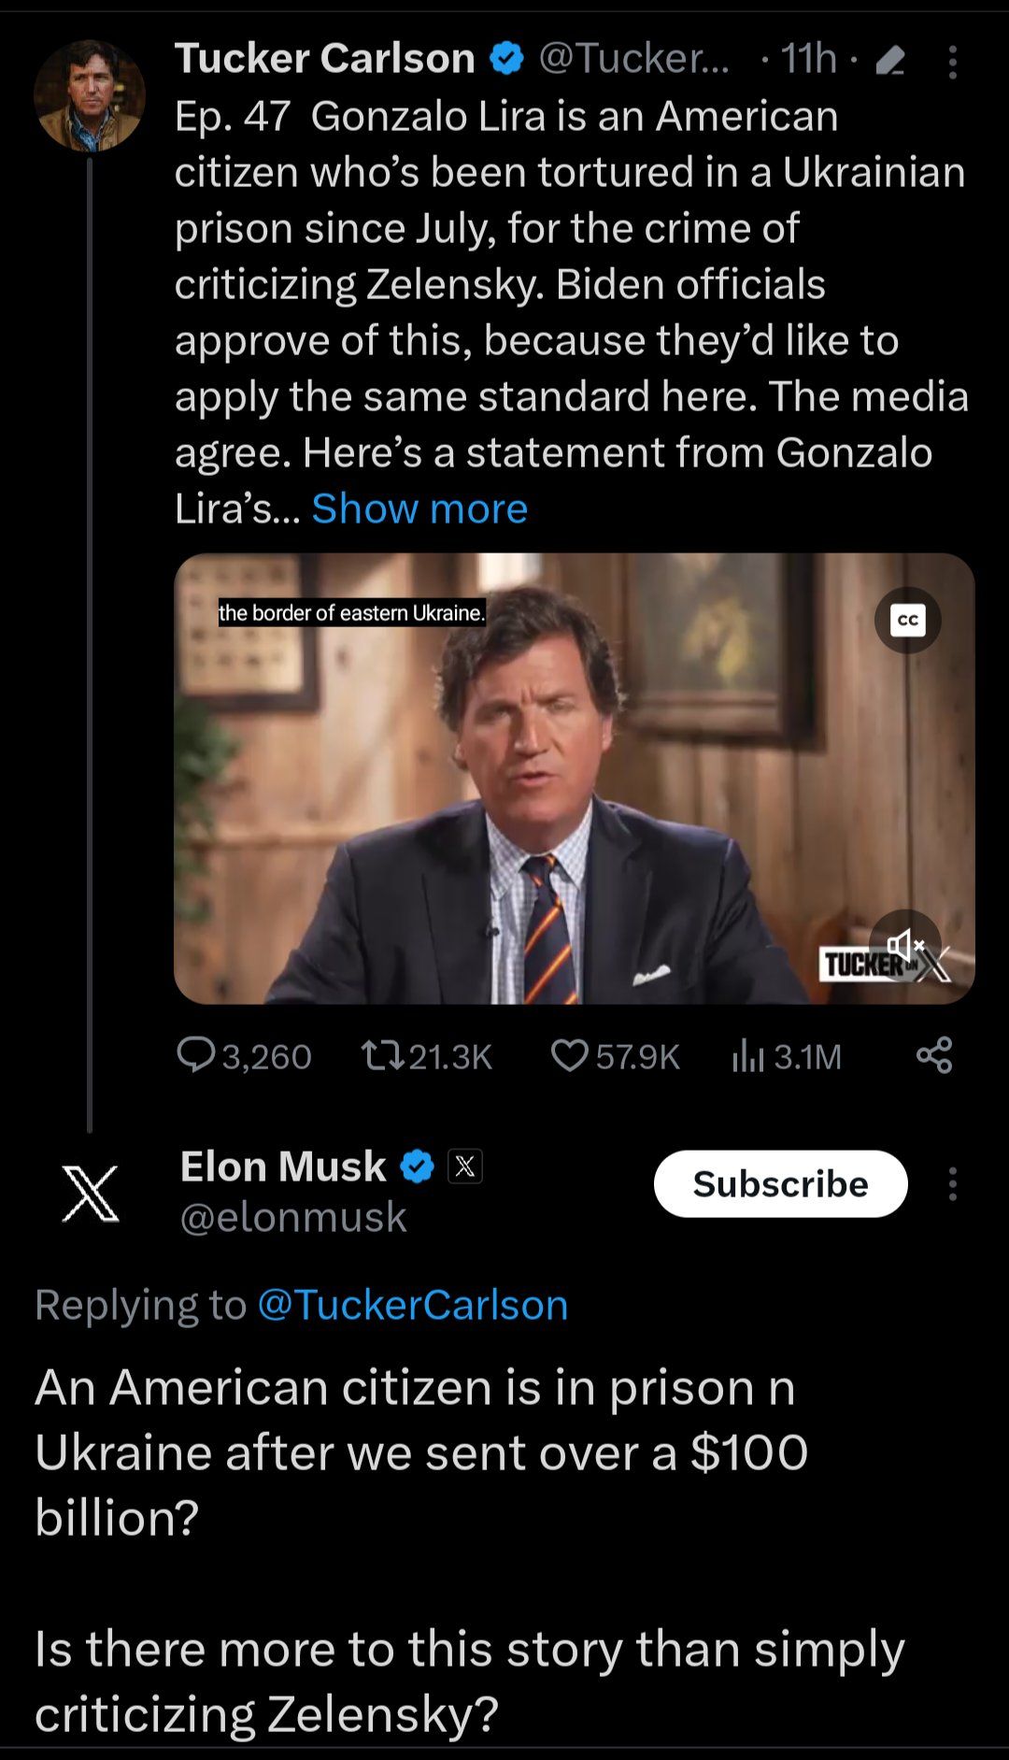Open Tucker Carlson's profile picture
1009x1760 pixels.
click(x=90, y=95)
